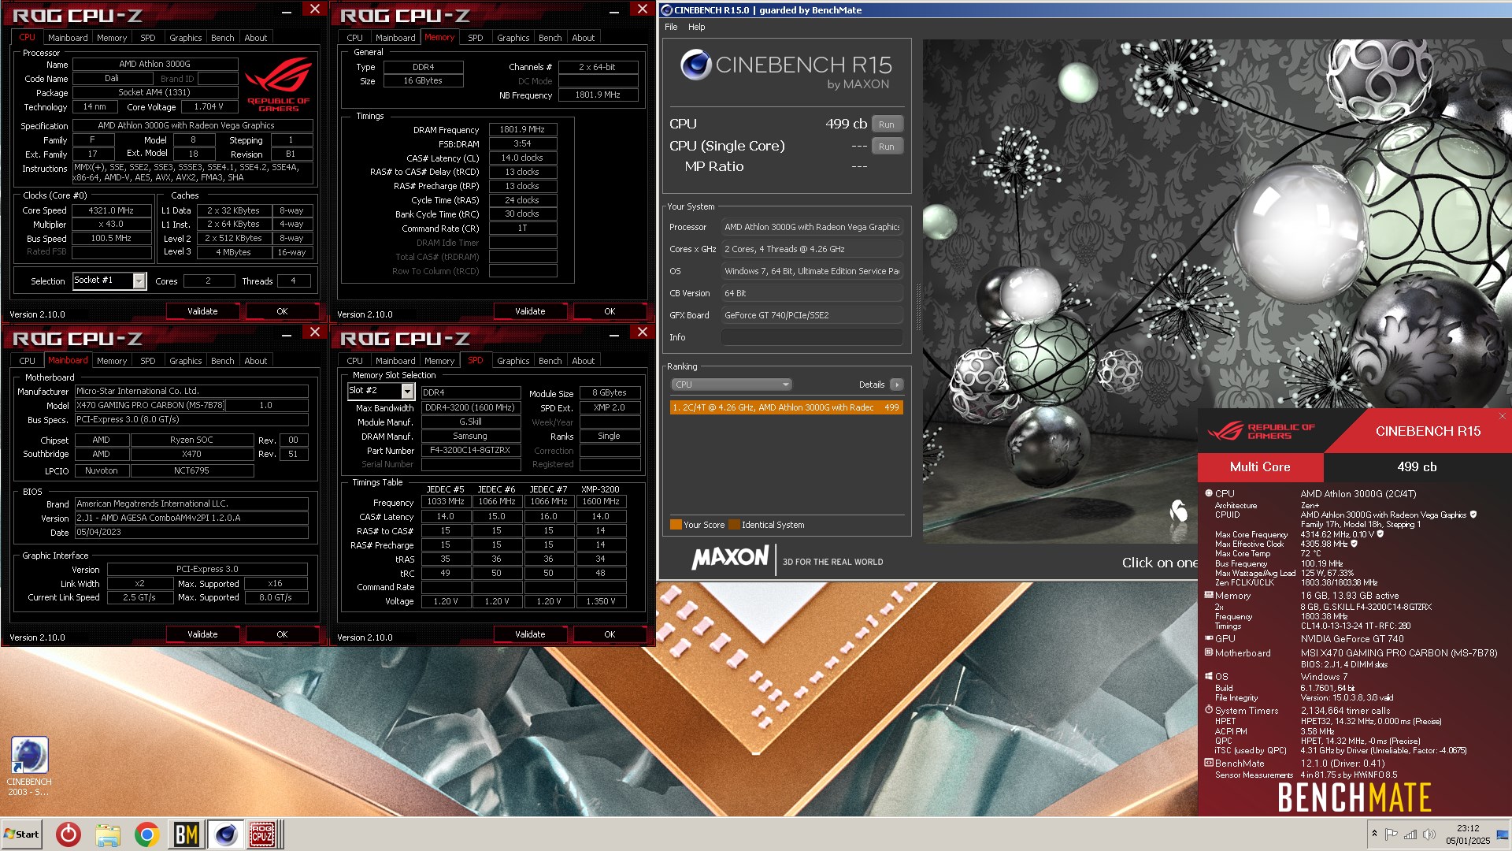Click the Memory icon in BenchMate panel
The height and width of the screenshot is (851, 1512).
(1209, 595)
